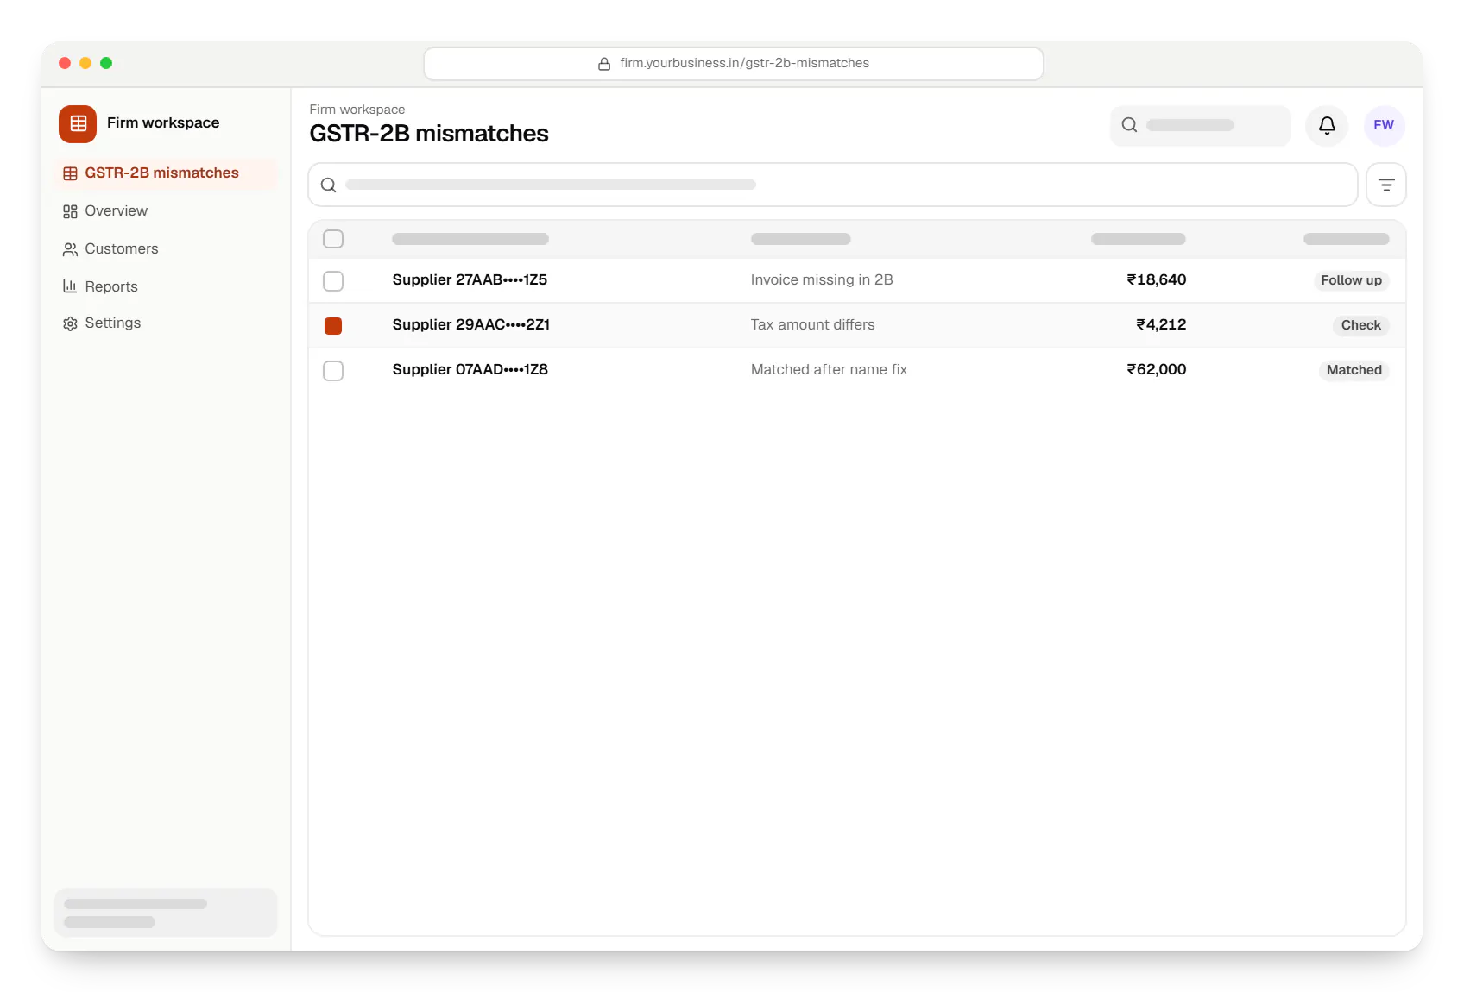Click the placeholder card at sidebar bottom
This screenshot has width=1464, height=992.
(x=166, y=913)
